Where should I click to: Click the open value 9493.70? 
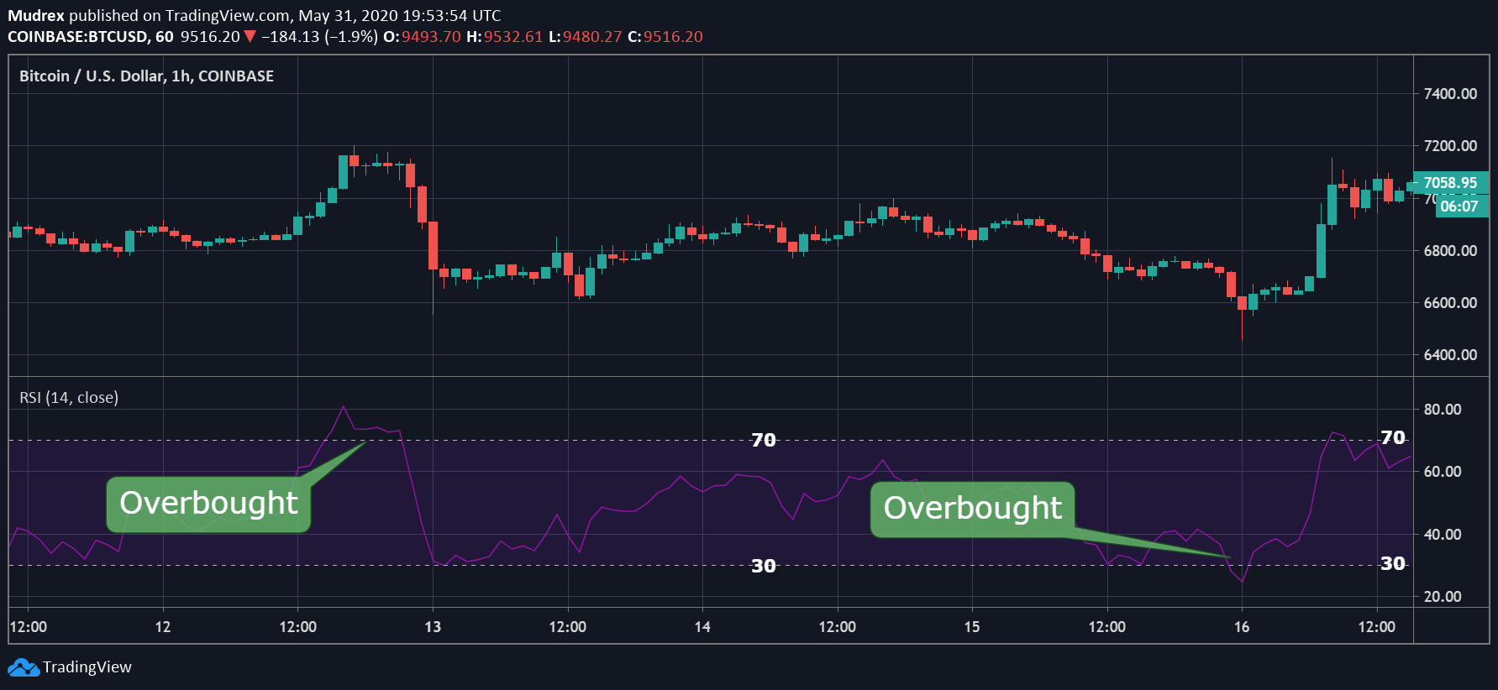pyautogui.click(x=431, y=37)
